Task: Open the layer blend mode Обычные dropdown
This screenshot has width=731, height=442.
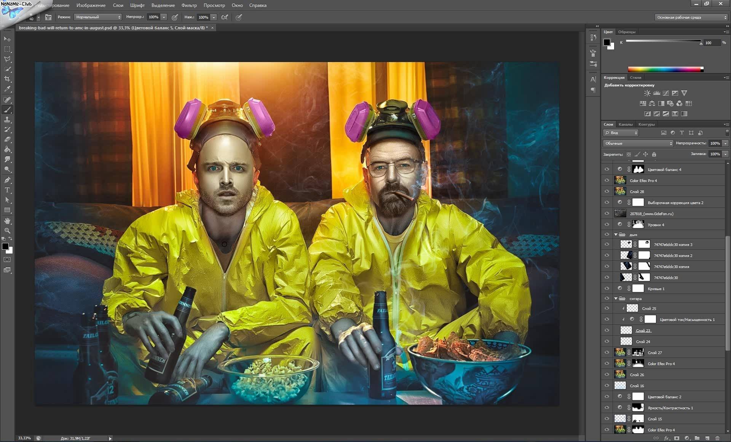Action: coord(638,144)
